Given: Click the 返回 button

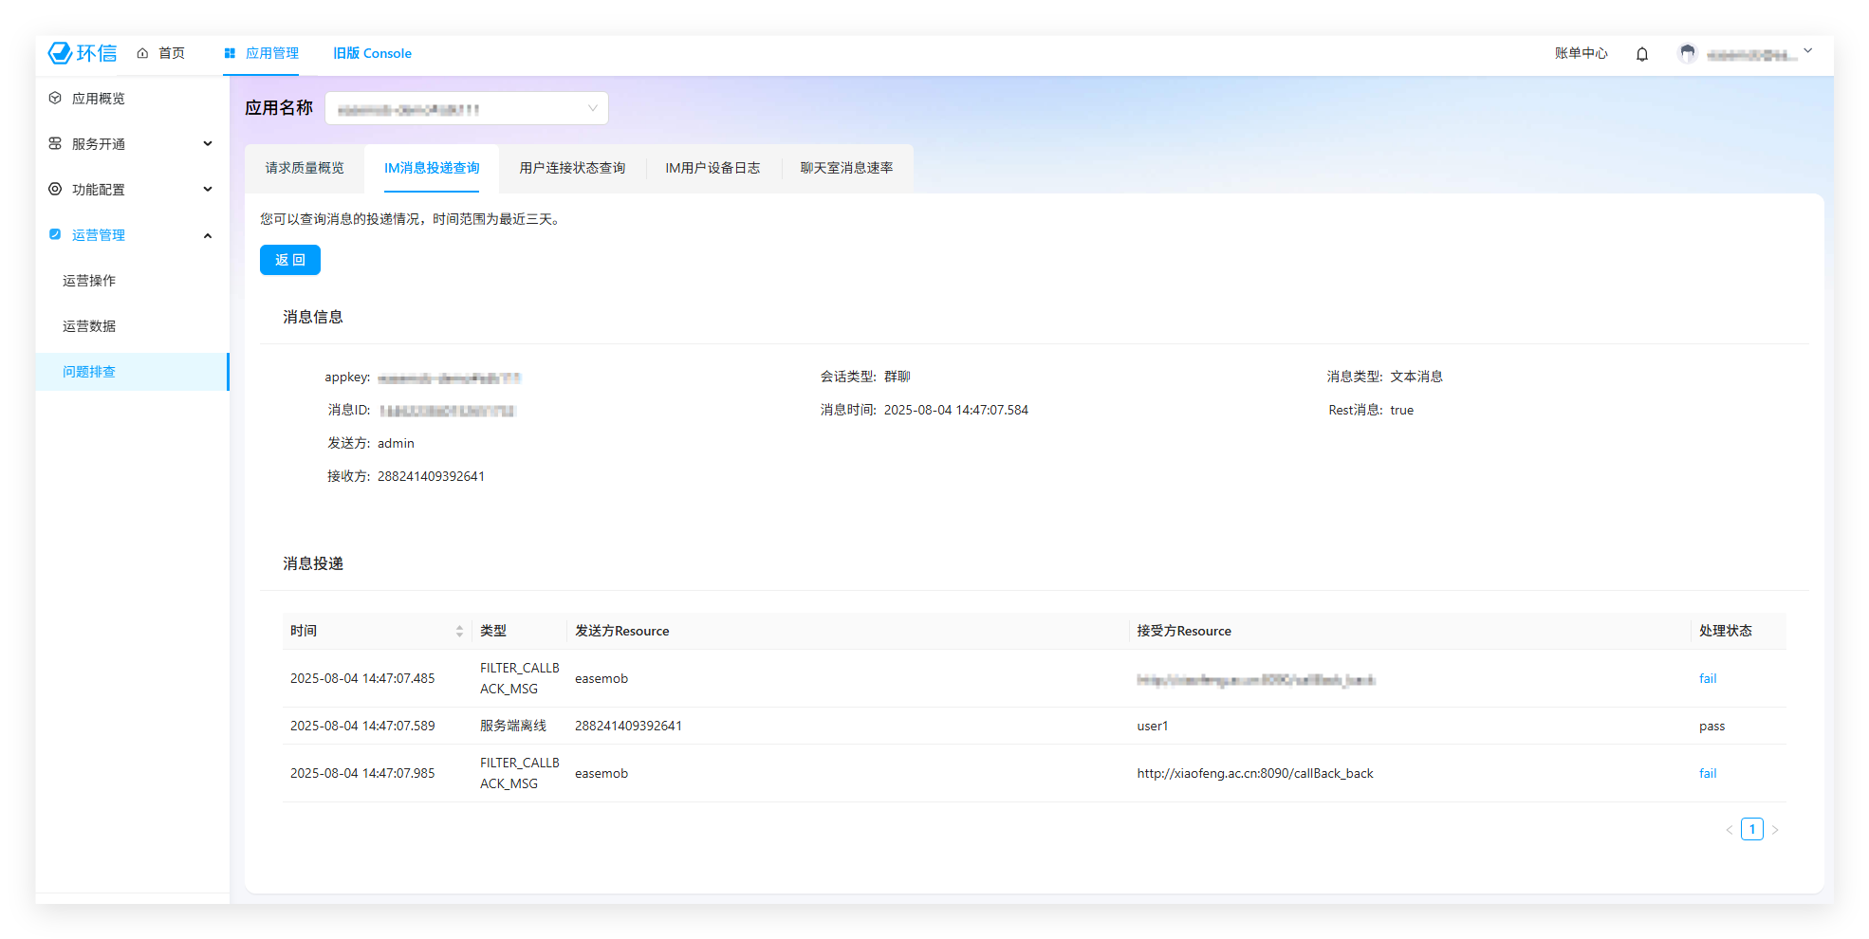Looking at the screenshot, I should coord(290,260).
